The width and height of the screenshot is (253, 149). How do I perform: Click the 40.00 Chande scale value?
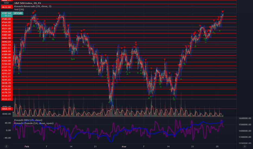(8, 123)
